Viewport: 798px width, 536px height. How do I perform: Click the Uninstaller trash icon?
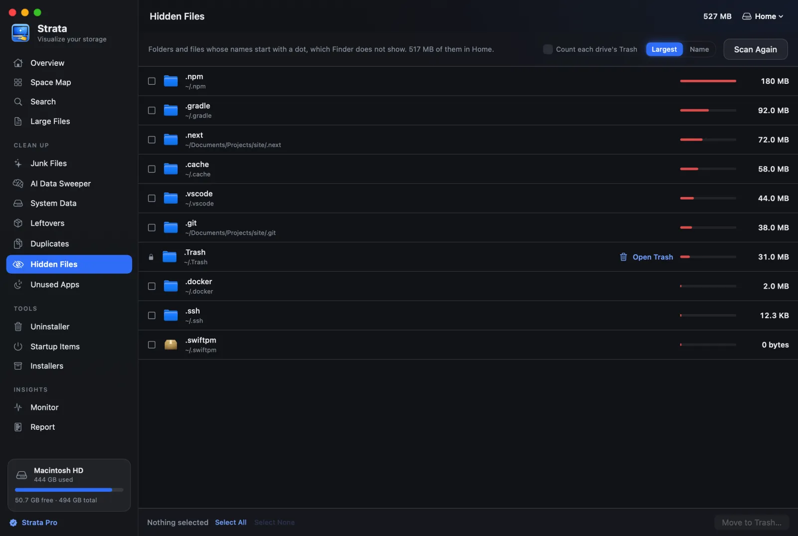coord(18,327)
